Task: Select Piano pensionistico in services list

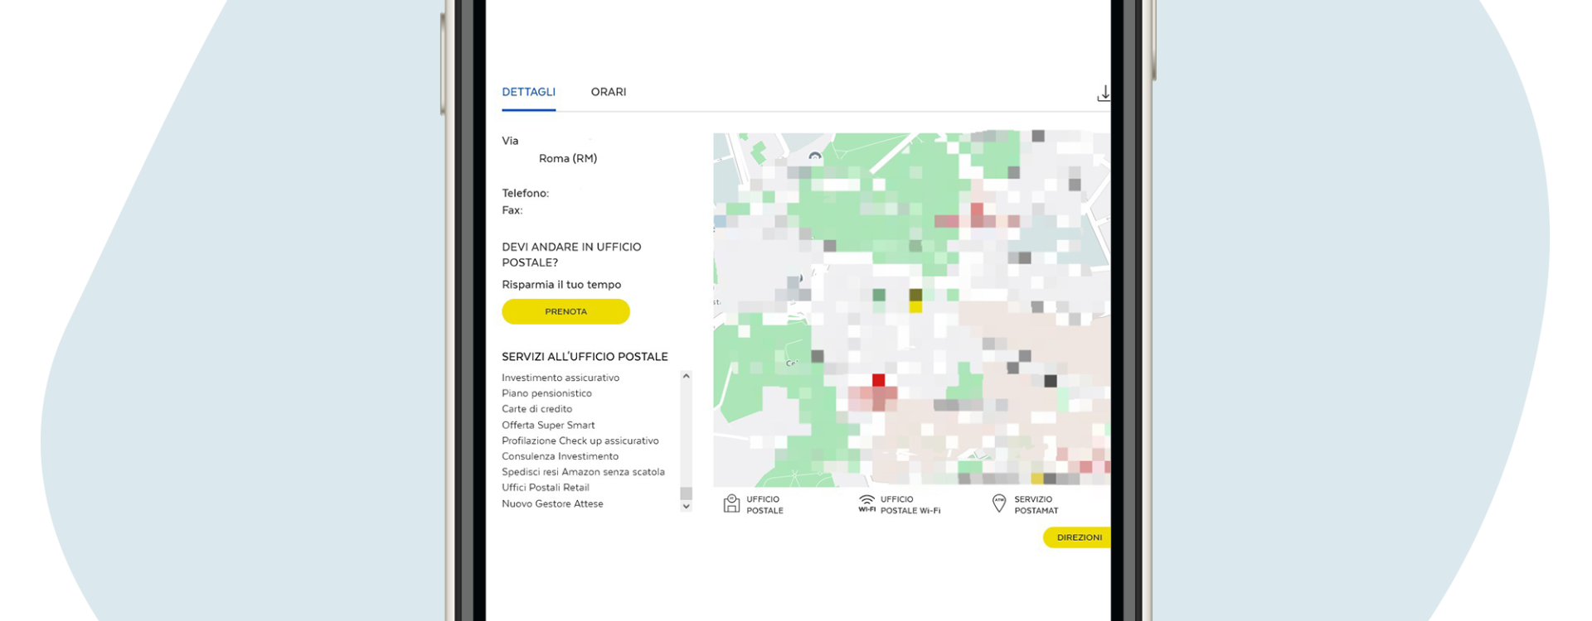Action: [x=546, y=393]
